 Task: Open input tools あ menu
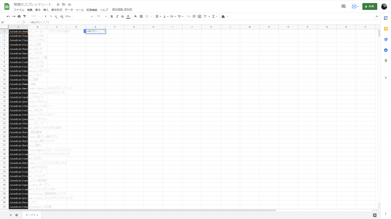pyautogui.click(x=225, y=17)
